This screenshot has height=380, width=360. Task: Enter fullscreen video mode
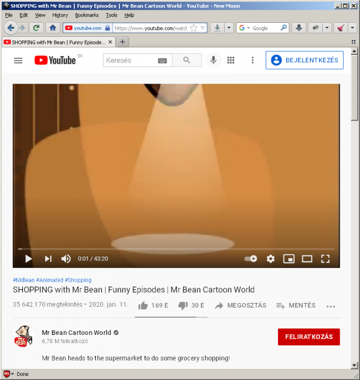(x=326, y=259)
